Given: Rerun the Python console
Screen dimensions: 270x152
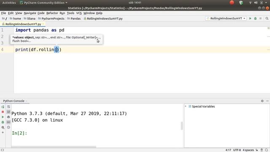Looking at the screenshot, I should click(3, 107).
